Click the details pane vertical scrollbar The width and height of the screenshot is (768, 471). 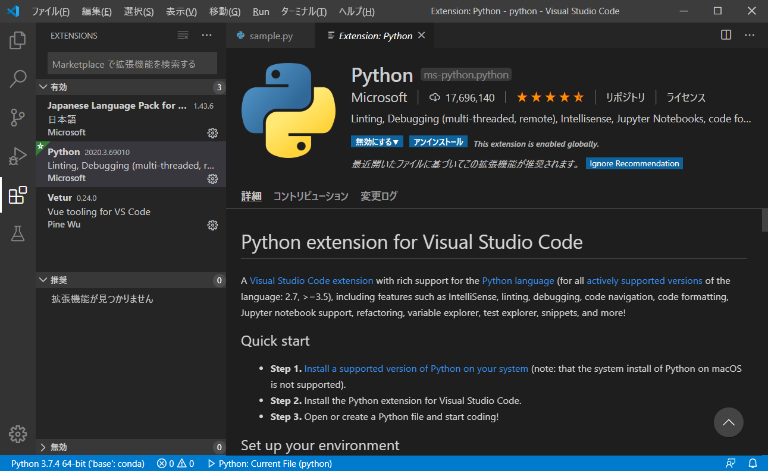[765, 220]
